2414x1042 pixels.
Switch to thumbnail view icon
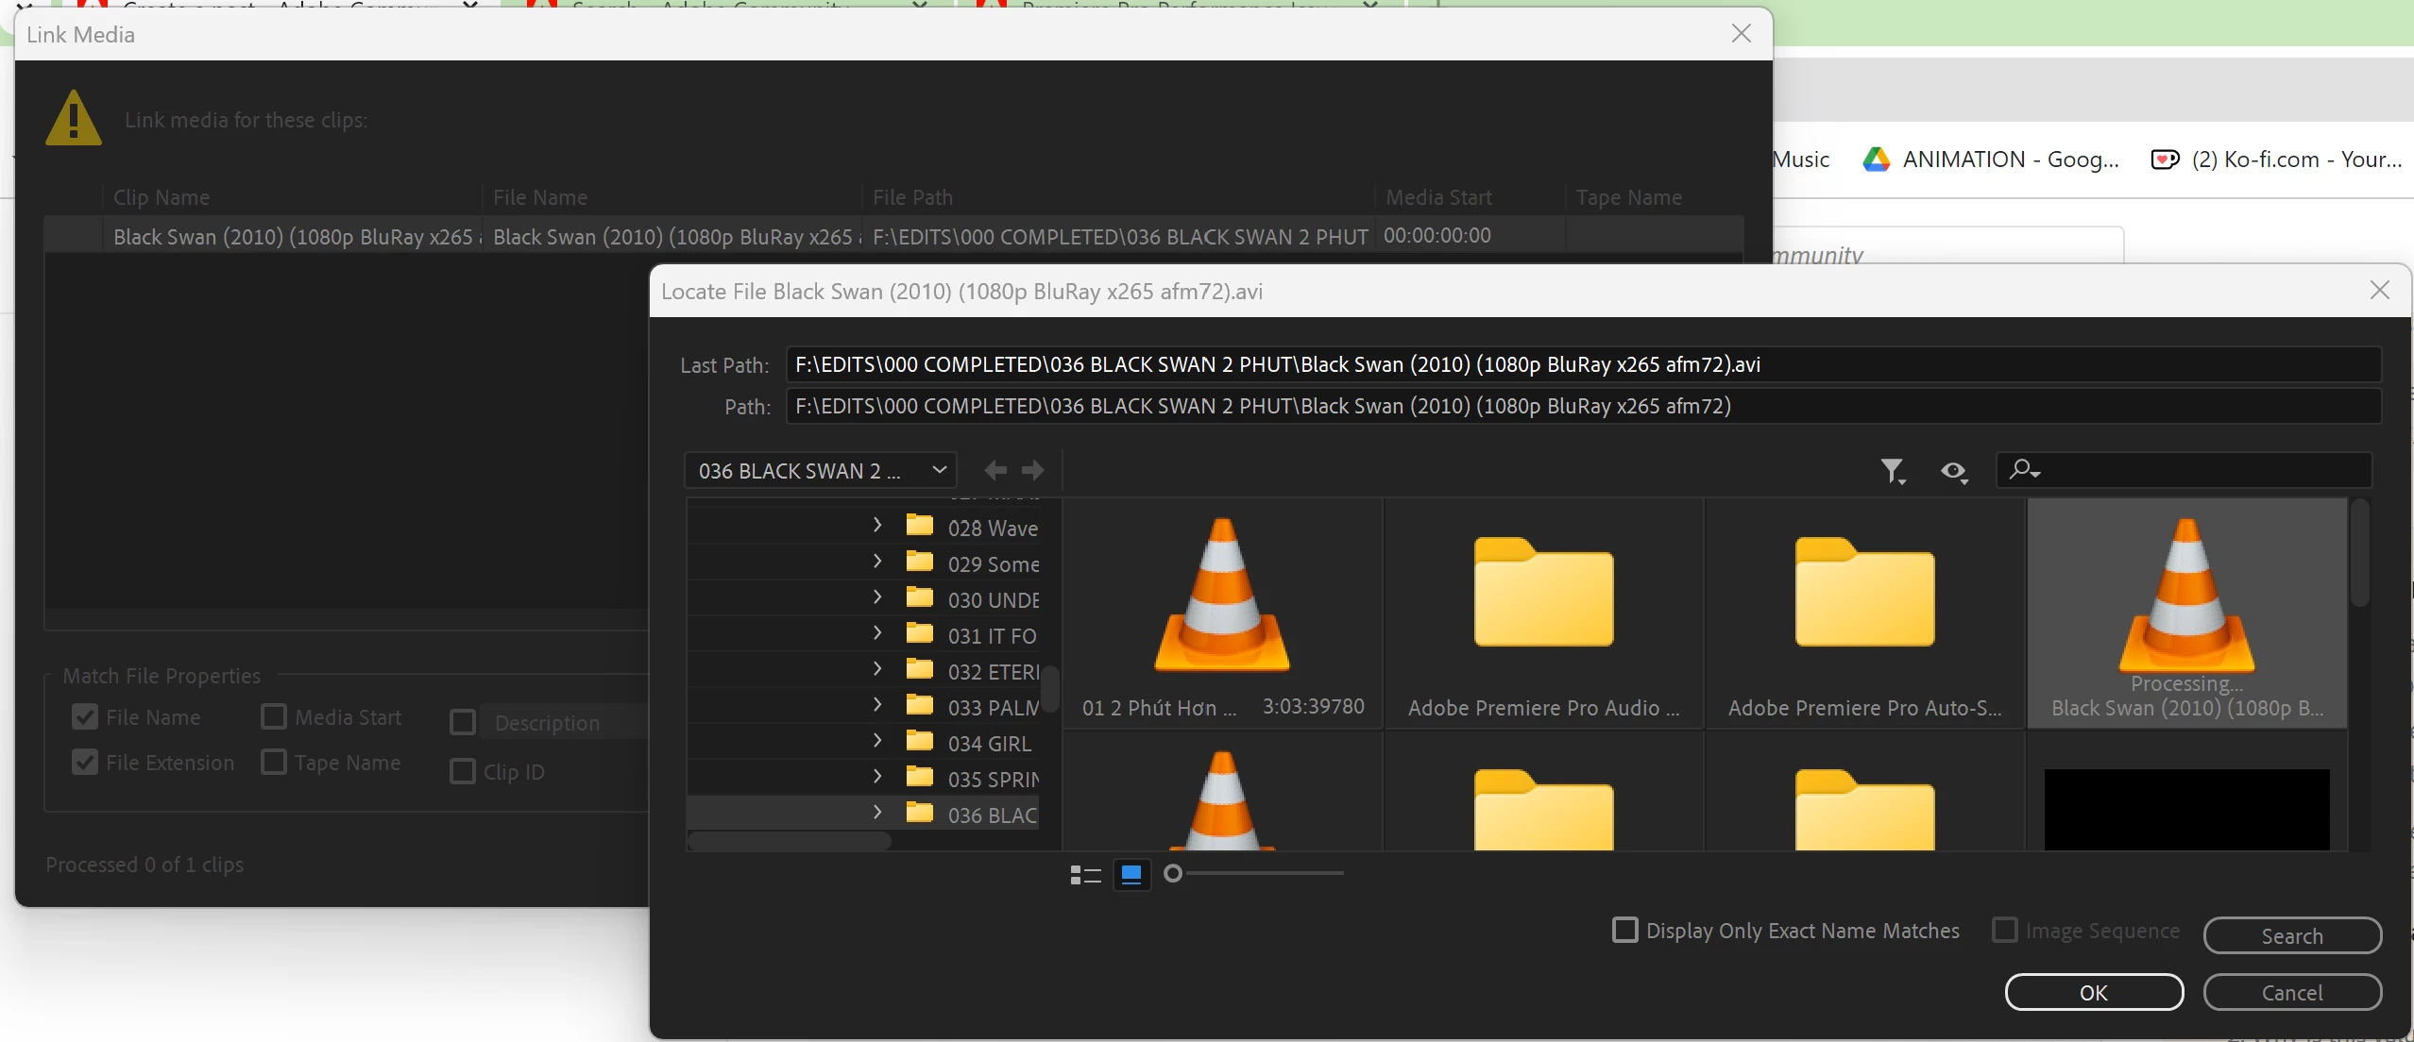pyautogui.click(x=1131, y=875)
